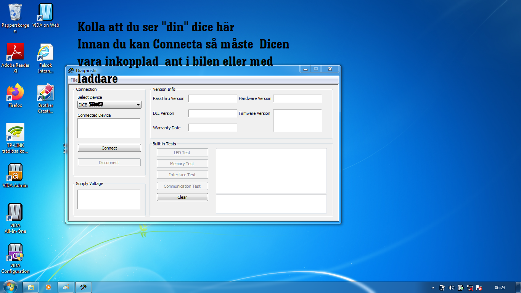Click the Interface Test button
The width and height of the screenshot is (521, 293).
182,175
